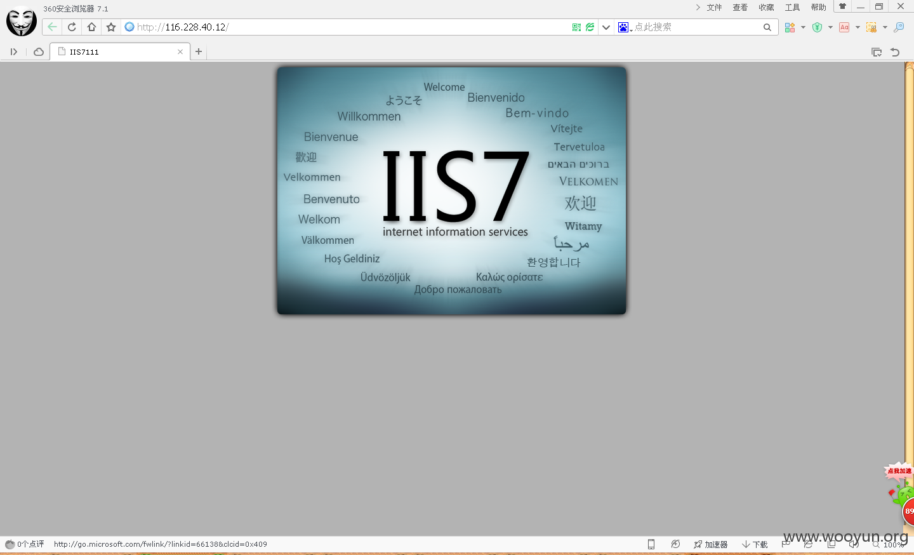Image resolution: width=914 pixels, height=555 pixels.
Task: Open the skin shirt icon in title bar
Action: (842, 6)
